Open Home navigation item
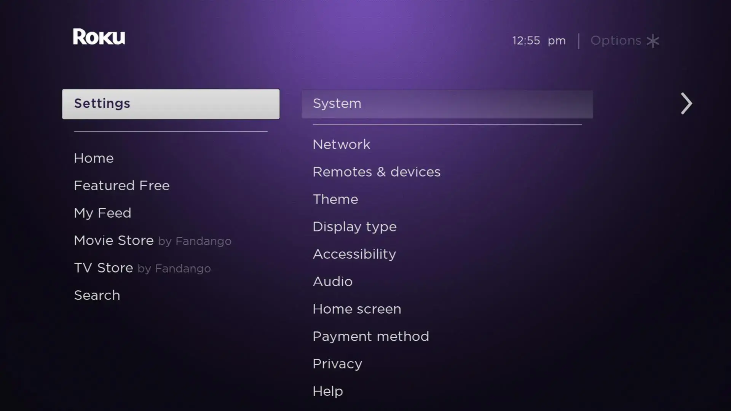 click(x=93, y=158)
